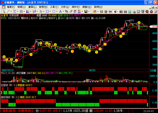Click the VOL(5,10,20) indicator title

tap(8, 73)
